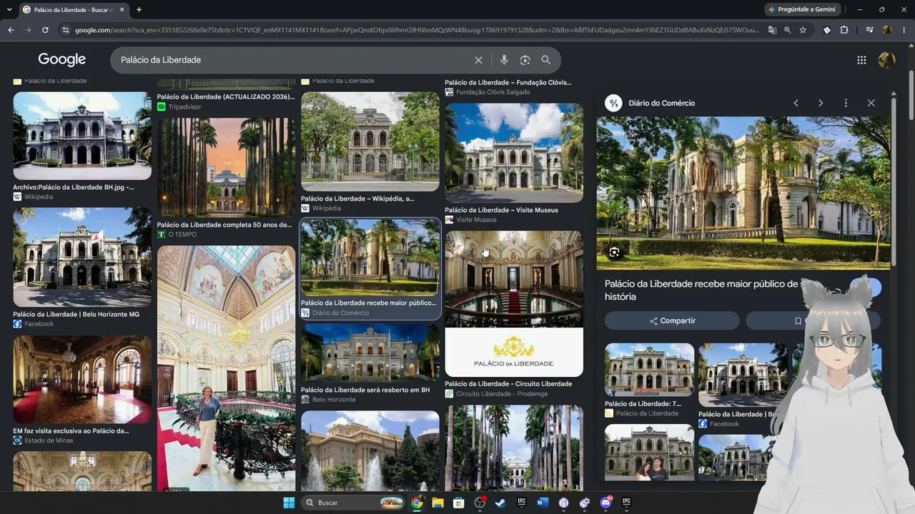Open 'EM faz visita exclusiva ao Palácio' result

[x=71, y=430]
